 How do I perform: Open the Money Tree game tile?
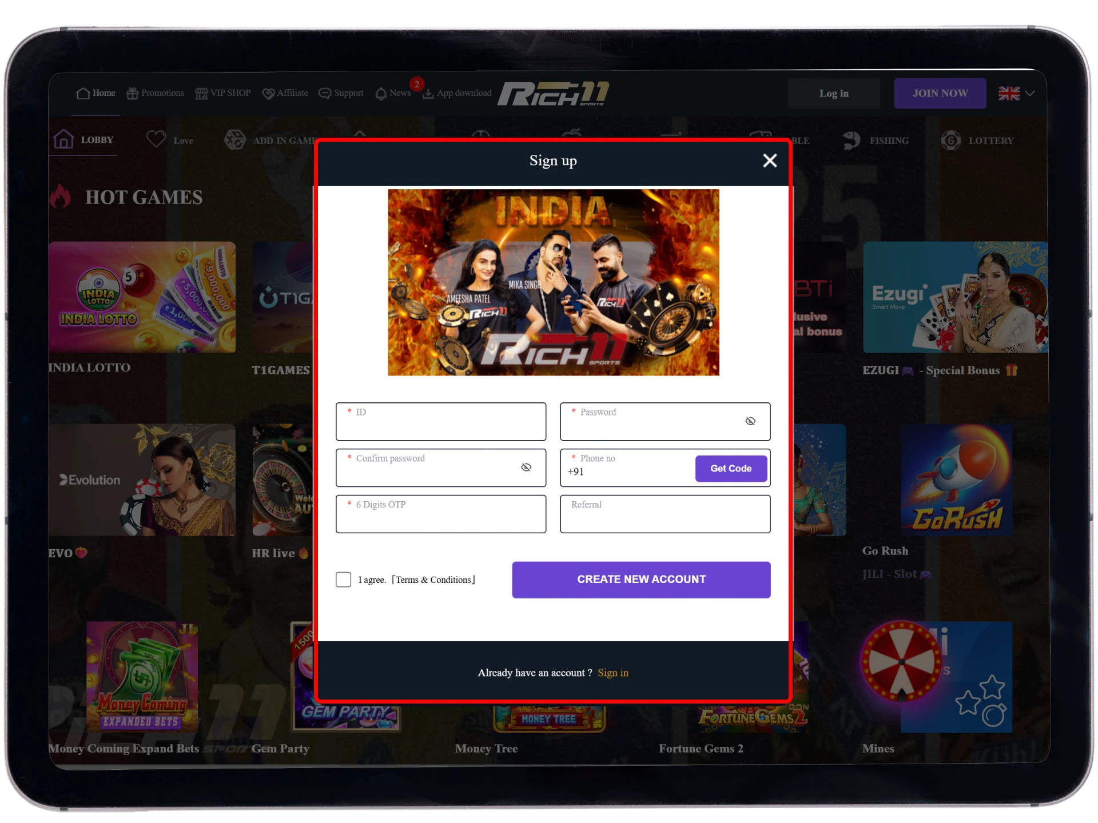549,719
